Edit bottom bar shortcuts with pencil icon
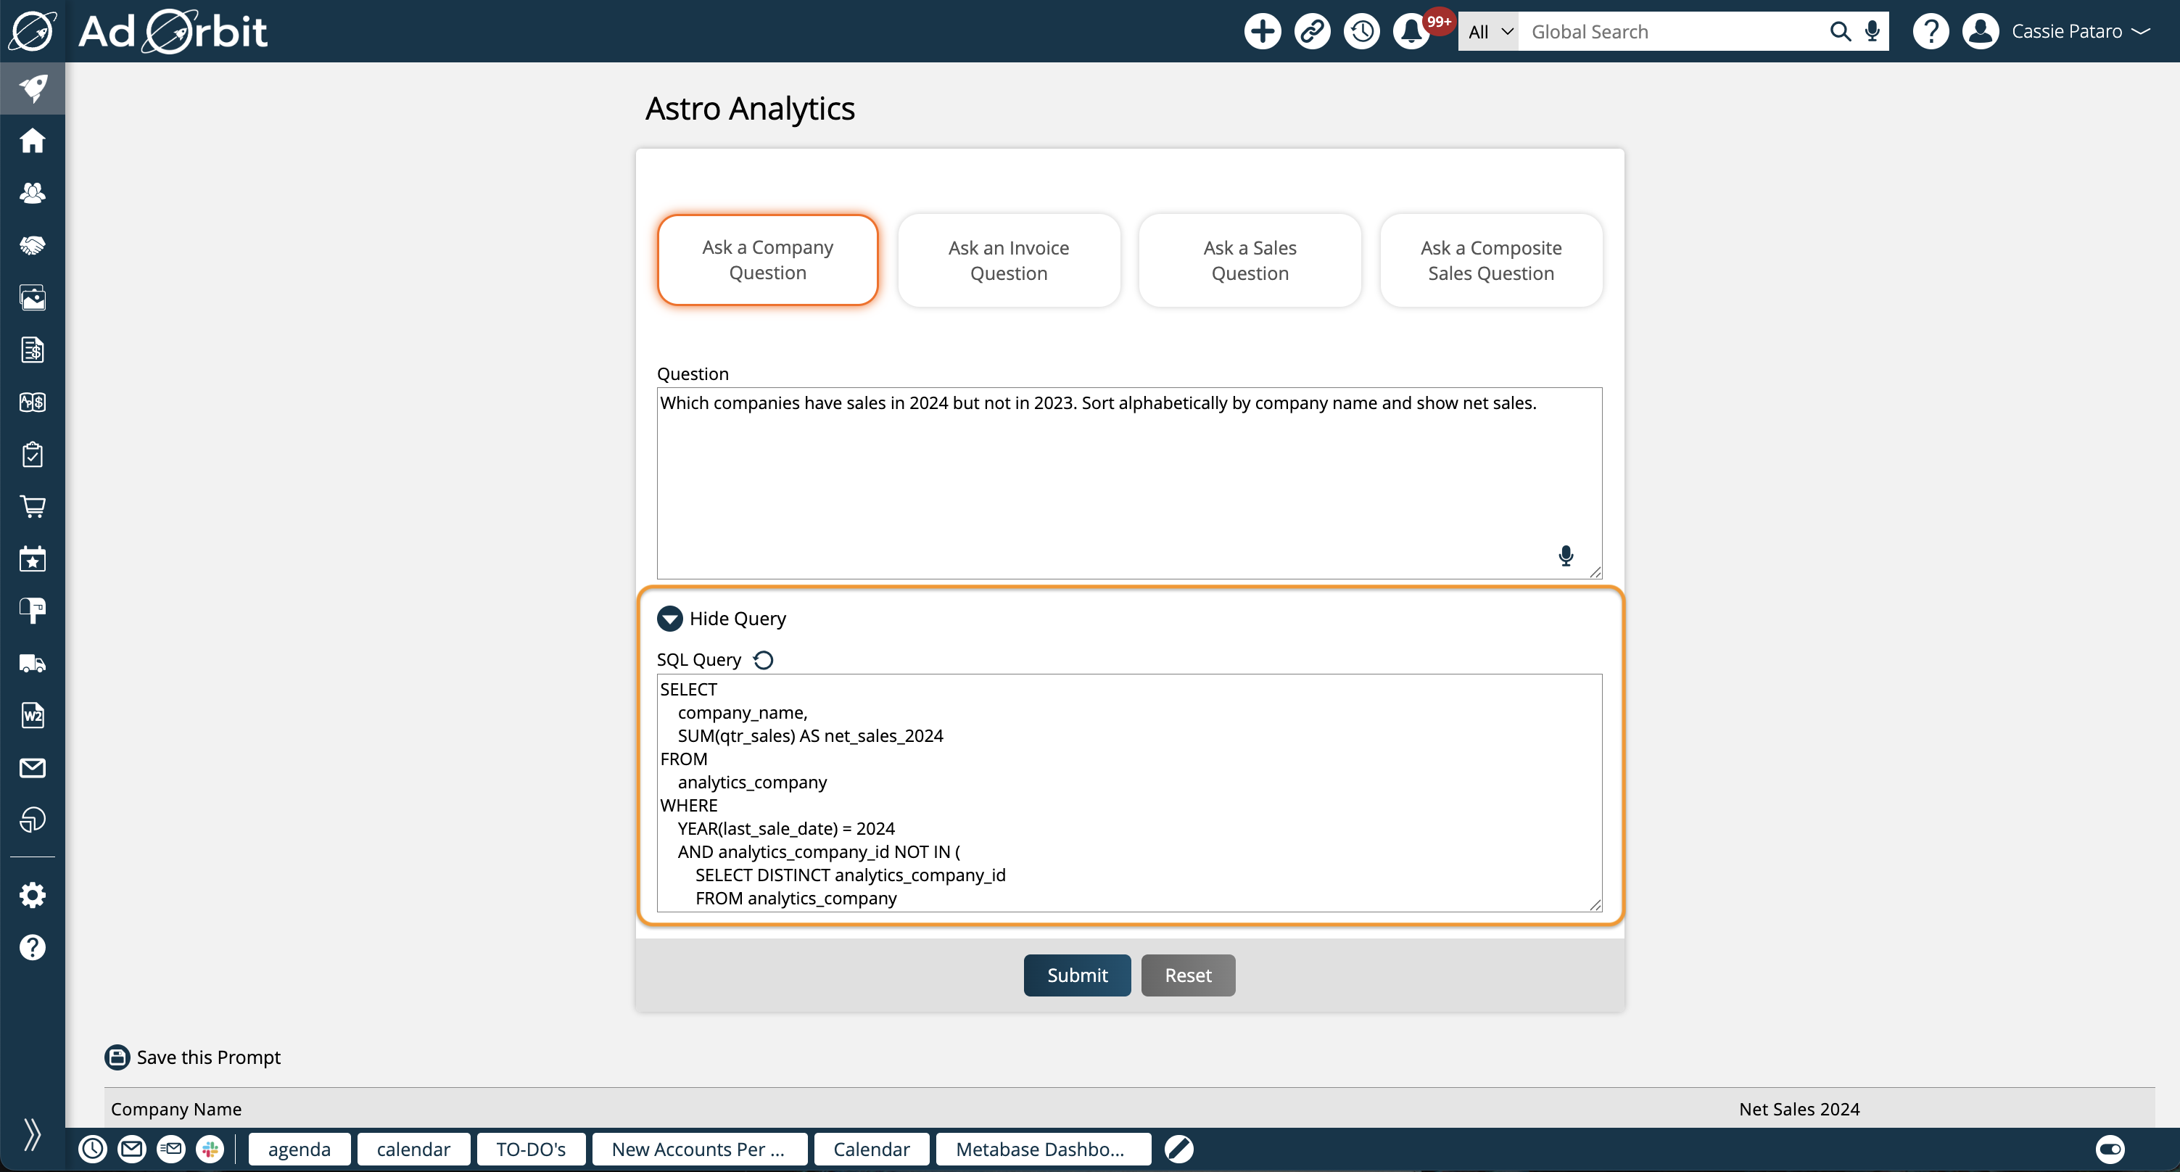The height and width of the screenshot is (1172, 2180). [1178, 1148]
